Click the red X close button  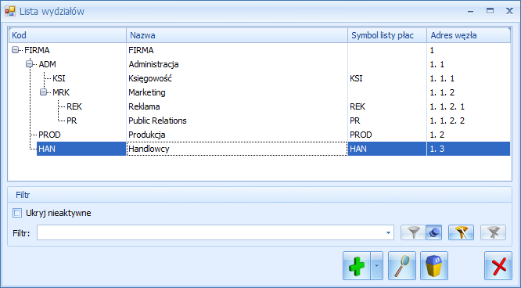(x=498, y=266)
